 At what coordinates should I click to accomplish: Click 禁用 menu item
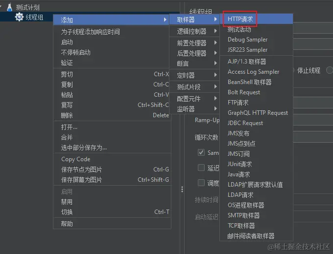click(x=112, y=202)
